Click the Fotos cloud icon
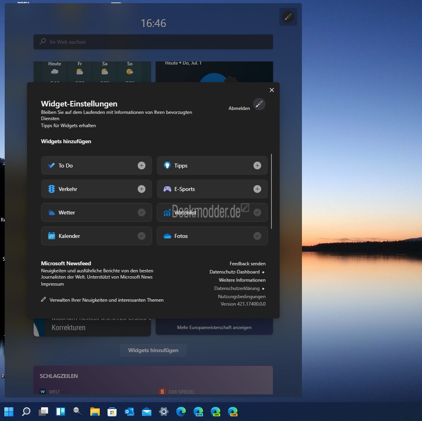The width and height of the screenshot is (422, 421). 167,236
